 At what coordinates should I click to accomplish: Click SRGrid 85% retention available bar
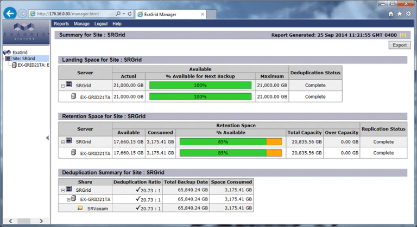tap(231, 142)
